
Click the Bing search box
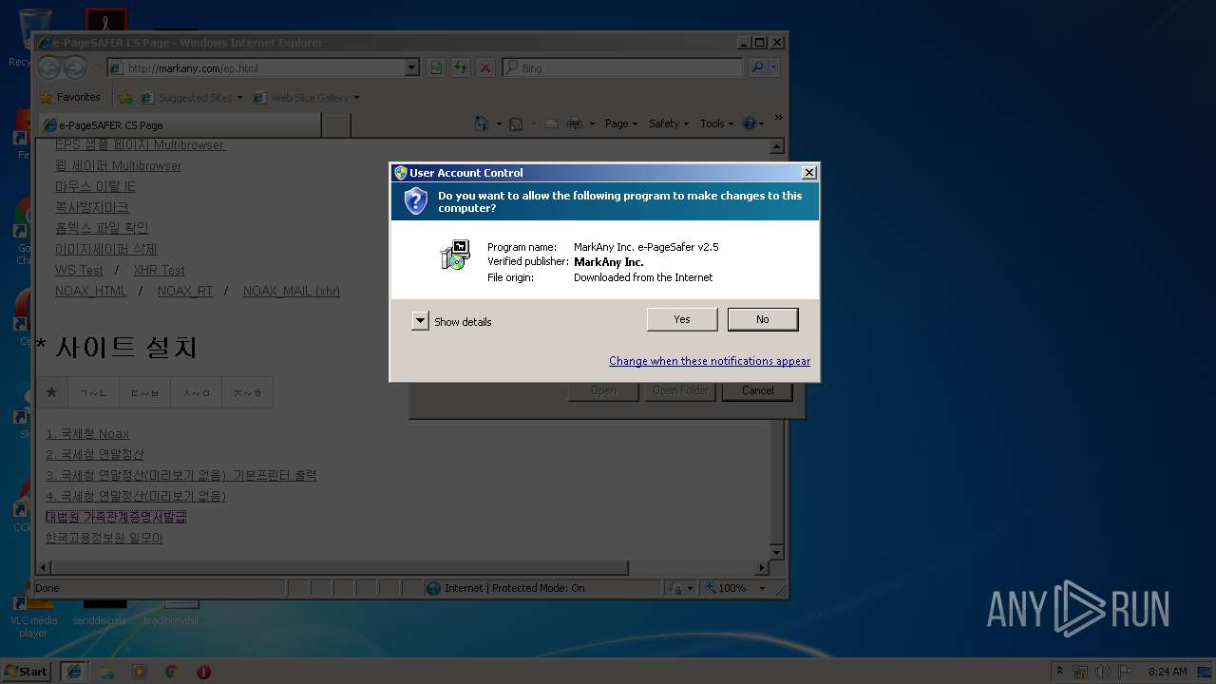[622, 67]
